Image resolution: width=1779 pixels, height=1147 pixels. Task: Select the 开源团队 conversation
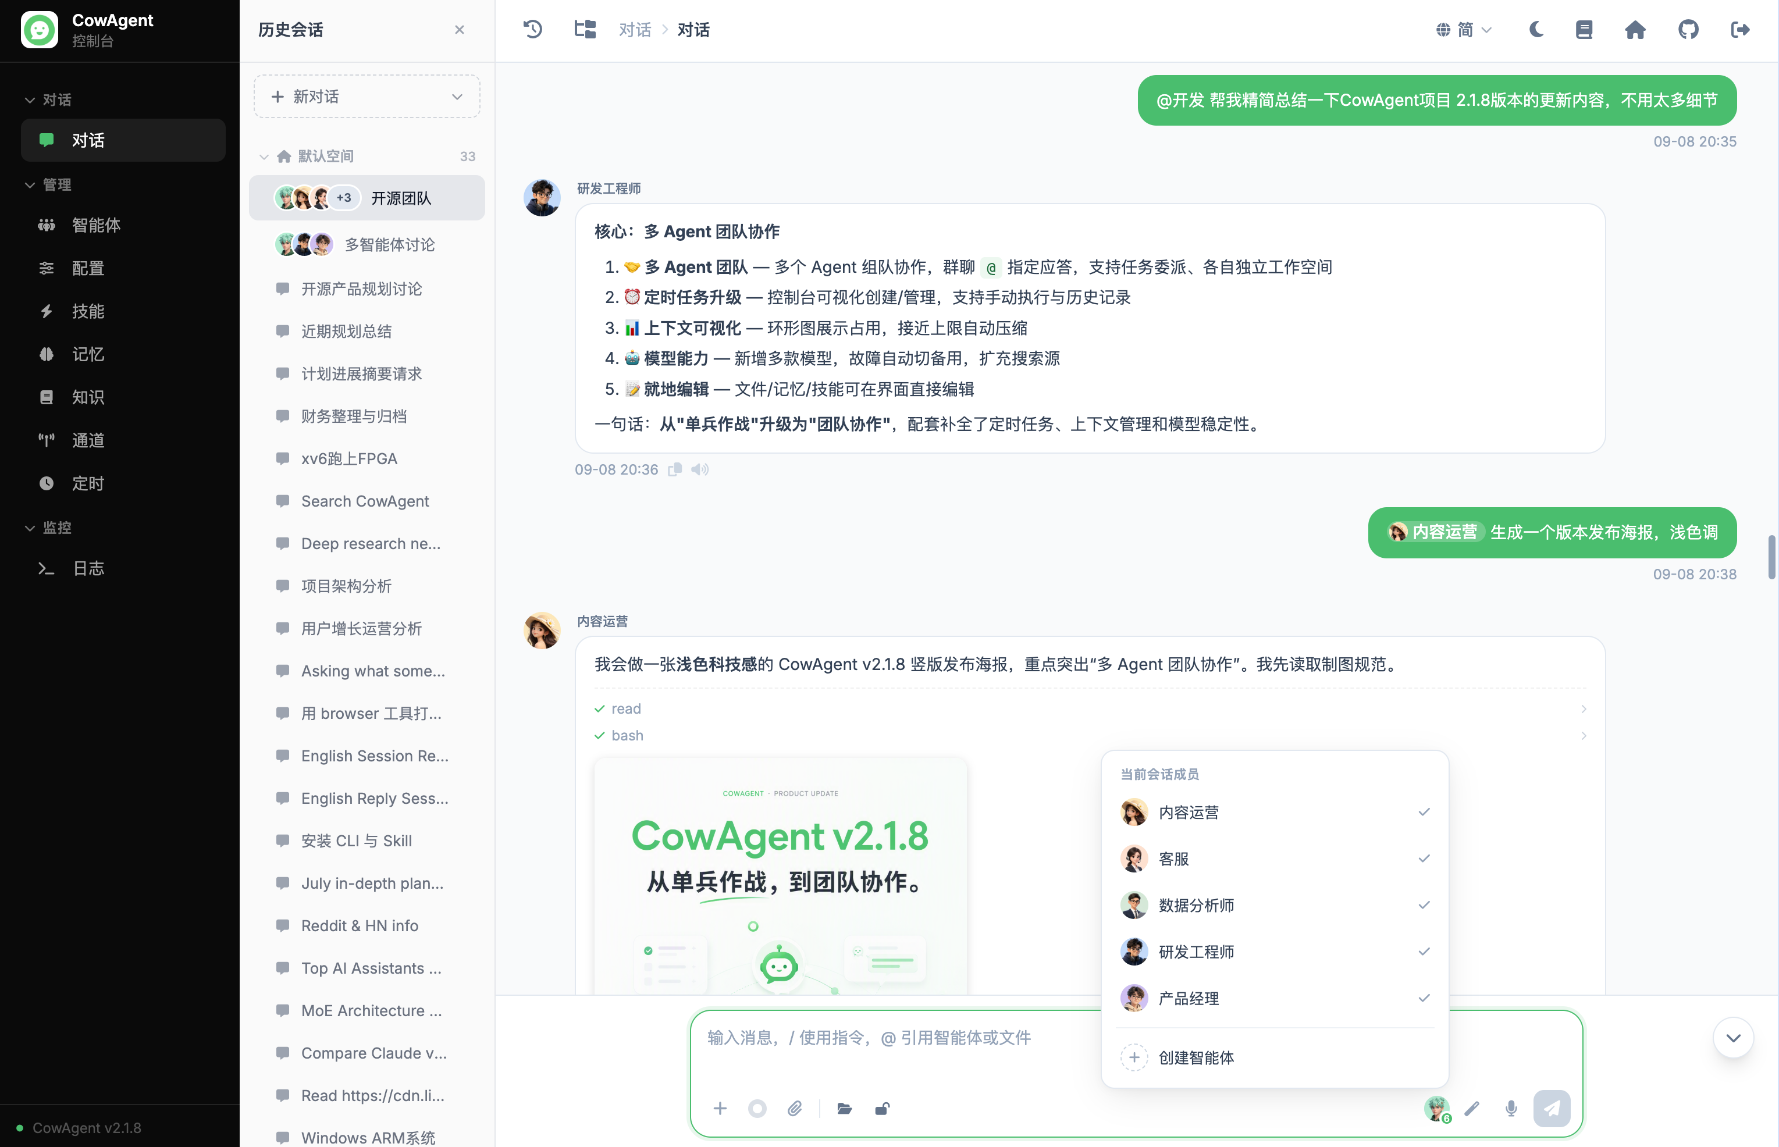367,198
